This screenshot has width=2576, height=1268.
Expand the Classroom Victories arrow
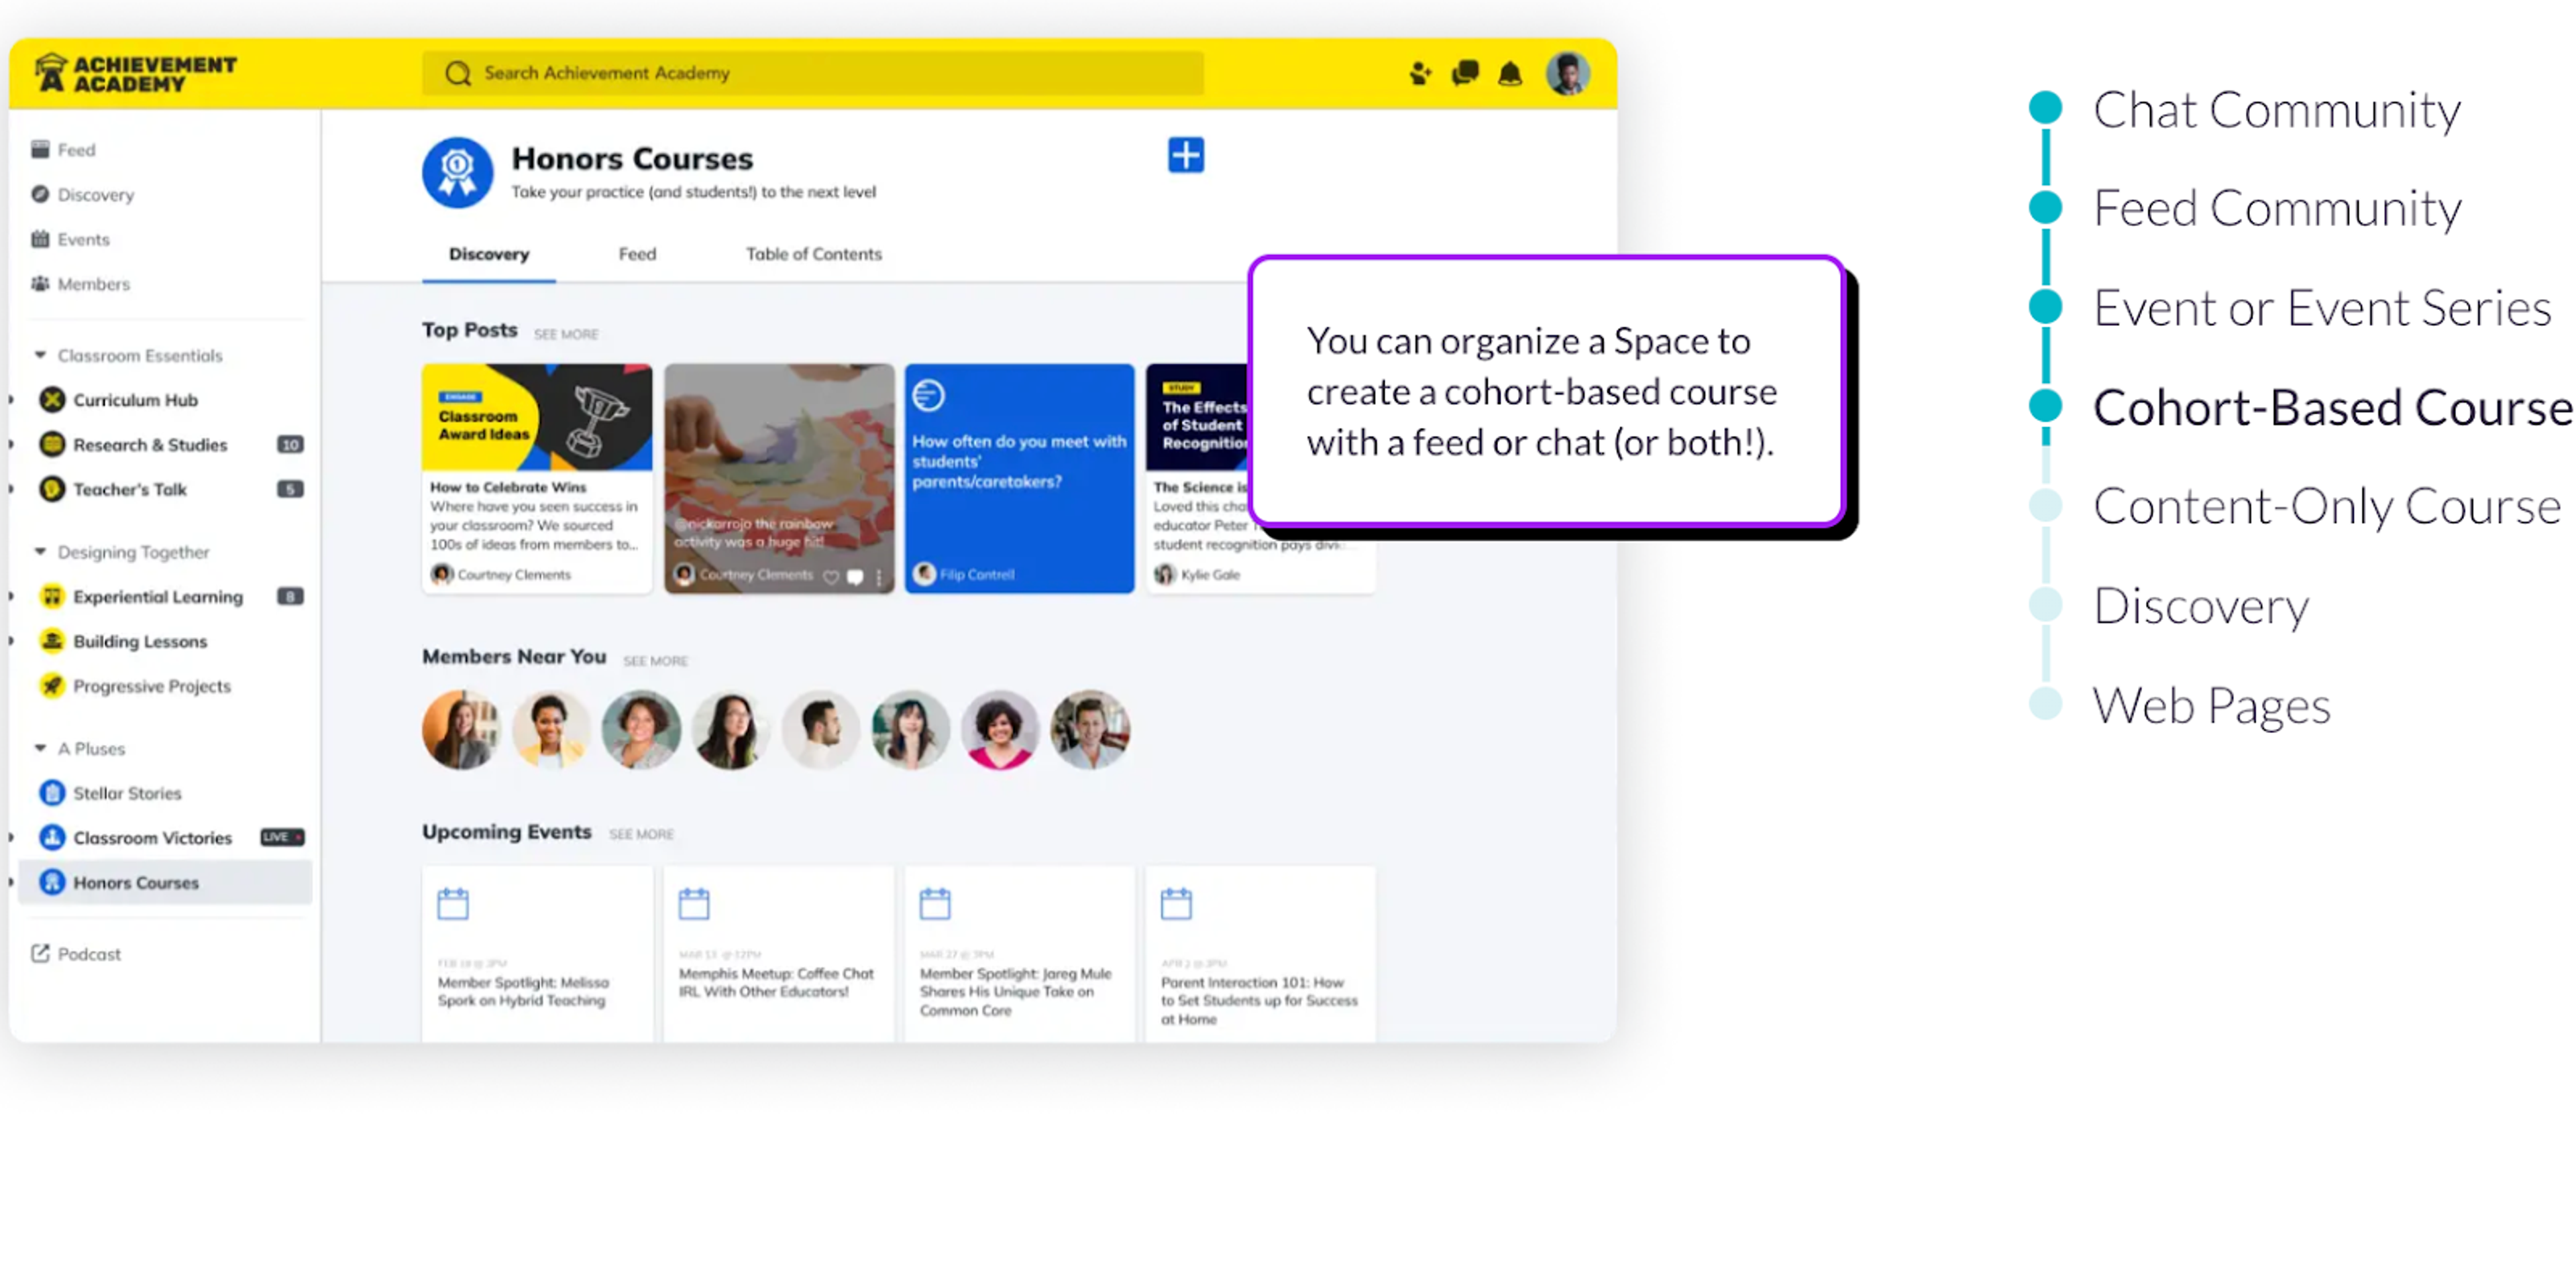11,838
